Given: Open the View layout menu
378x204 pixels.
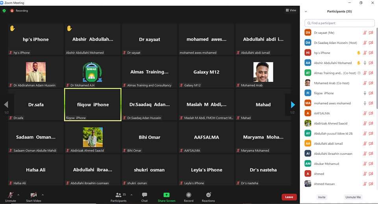Looking at the screenshot, I should [x=291, y=10].
